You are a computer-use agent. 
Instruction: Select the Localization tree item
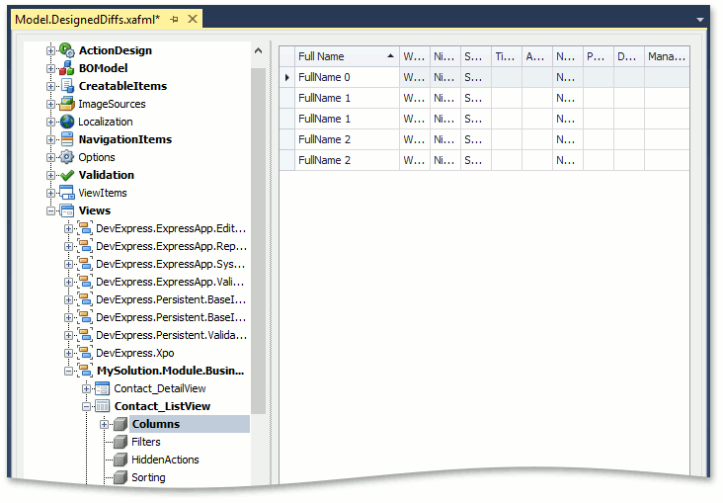105,122
